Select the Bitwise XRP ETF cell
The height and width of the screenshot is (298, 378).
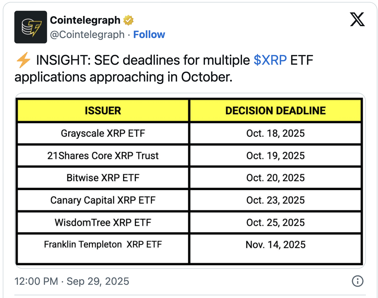pos(103,178)
